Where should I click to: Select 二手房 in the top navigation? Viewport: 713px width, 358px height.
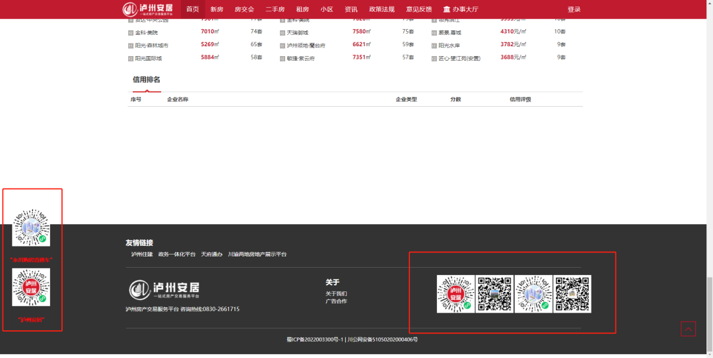click(x=275, y=9)
